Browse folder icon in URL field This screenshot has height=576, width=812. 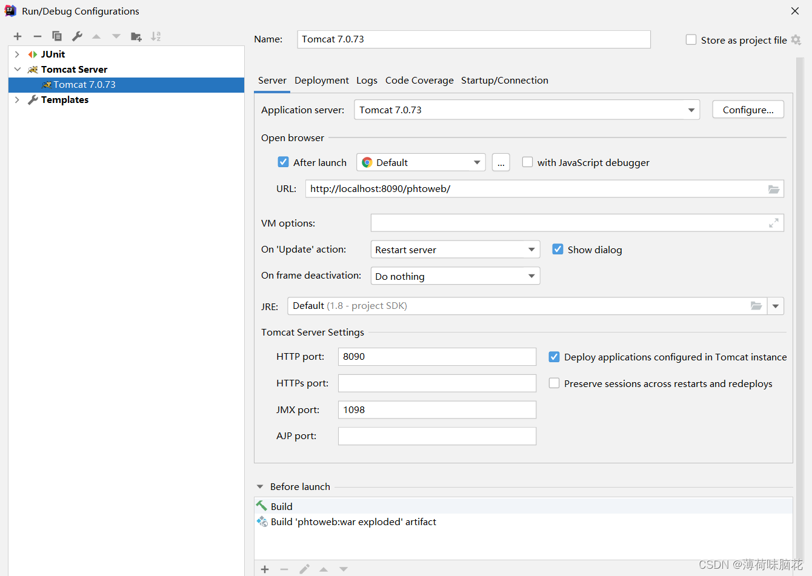(x=774, y=189)
